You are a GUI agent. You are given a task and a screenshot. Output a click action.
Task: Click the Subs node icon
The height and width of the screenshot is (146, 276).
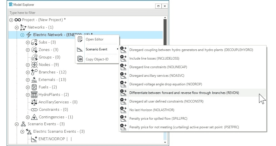coord(34,42)
